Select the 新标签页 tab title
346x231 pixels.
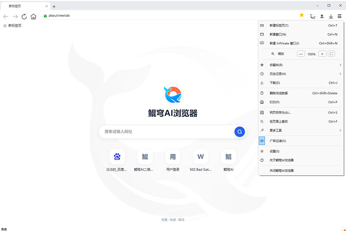(15, 6)
